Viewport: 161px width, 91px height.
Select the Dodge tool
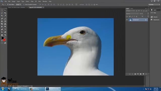tap(5, 27)
